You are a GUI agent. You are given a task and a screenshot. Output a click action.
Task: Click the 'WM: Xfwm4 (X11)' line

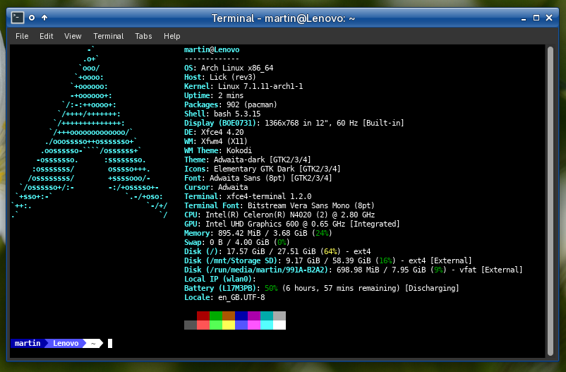216,141
